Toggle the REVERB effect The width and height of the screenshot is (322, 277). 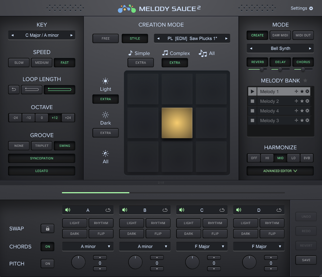[258, 62]
